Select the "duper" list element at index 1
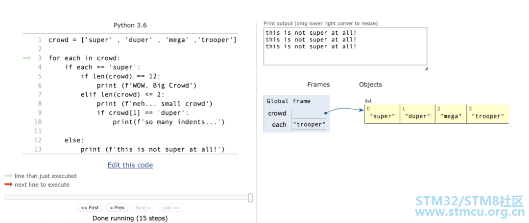The width and height of the screenshot is (529, 223). coord(418,114)
